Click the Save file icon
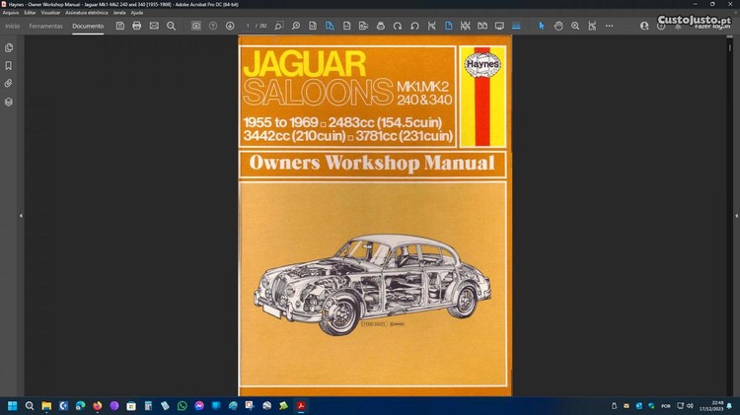The image size is (740, 415). (x=119, y=26)
